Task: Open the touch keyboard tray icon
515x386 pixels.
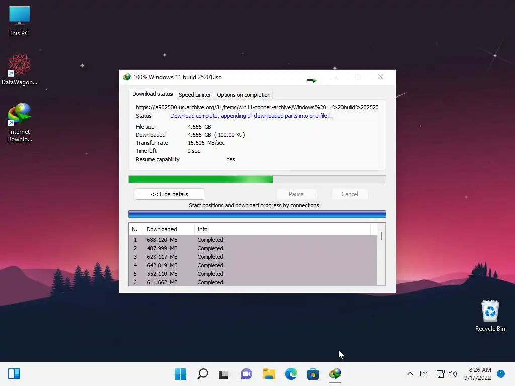Action: pos(424,374)
